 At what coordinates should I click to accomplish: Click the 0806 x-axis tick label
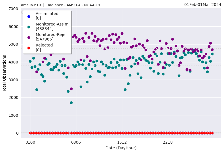point(76,142)
